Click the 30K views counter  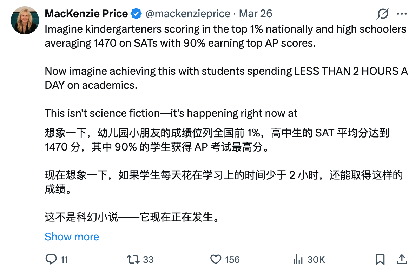point(315,260)
